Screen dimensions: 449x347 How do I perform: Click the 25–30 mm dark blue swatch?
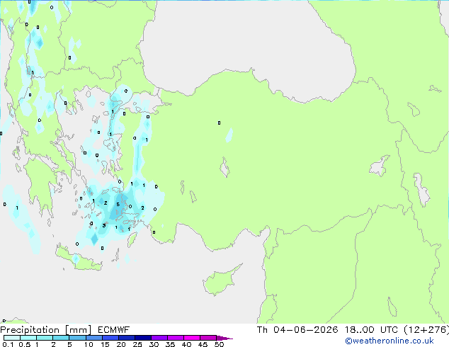143,338
